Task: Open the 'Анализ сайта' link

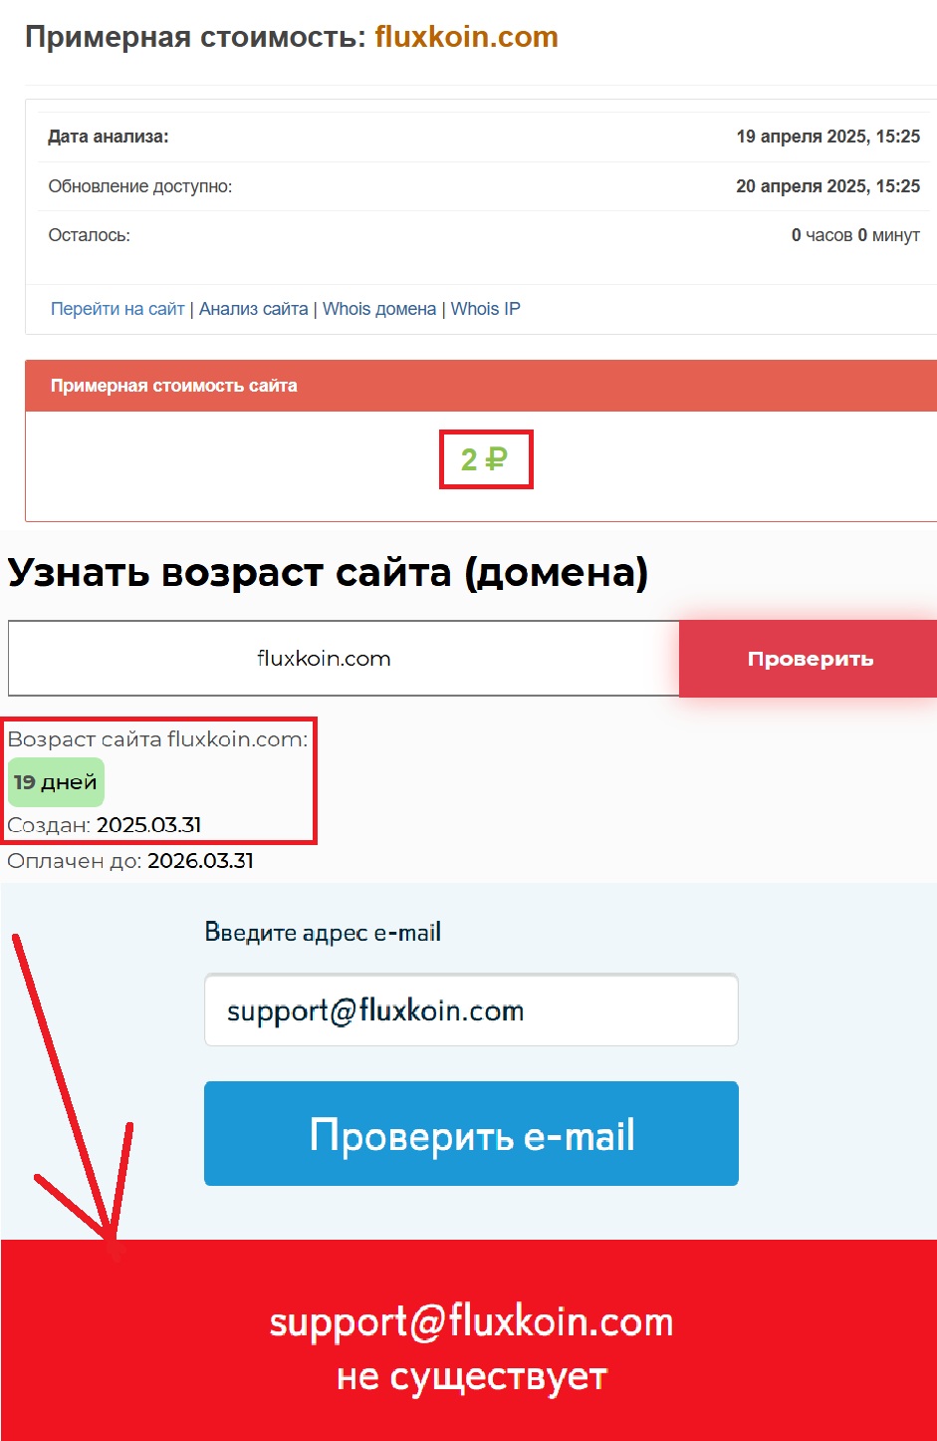Action: [x=254, y=309]
